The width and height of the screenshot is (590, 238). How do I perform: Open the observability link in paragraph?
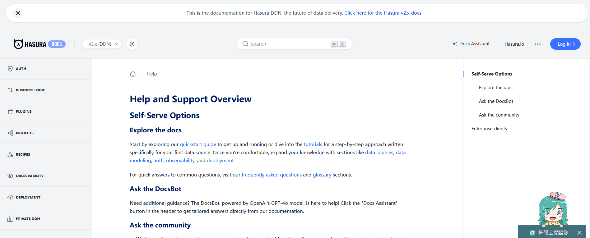coord(180,161)
